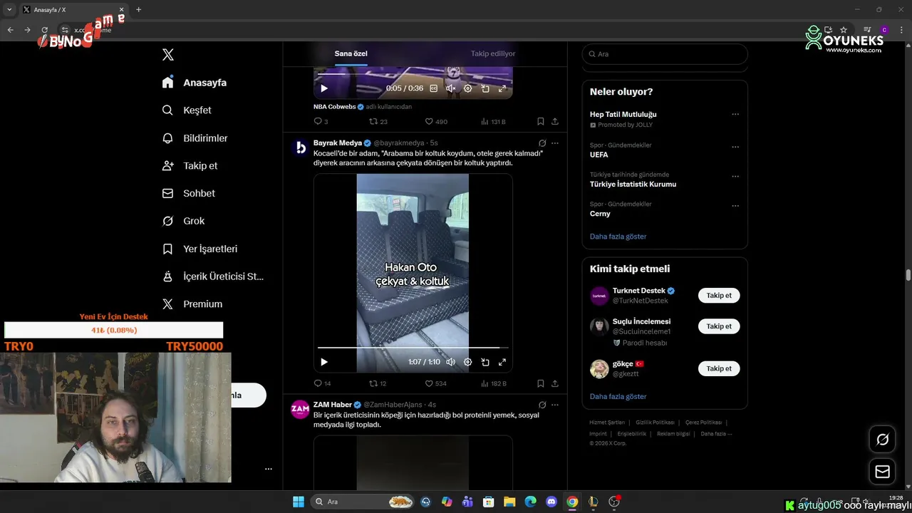Click the X logo in sidebar
Screen dimensions: 912x513
click(x=168, y=55)
